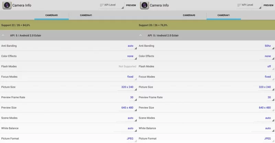275x143 pixels.
Task: Open Picture Size 320 x 240 dropdown, left pane
Action: point(127,87)
